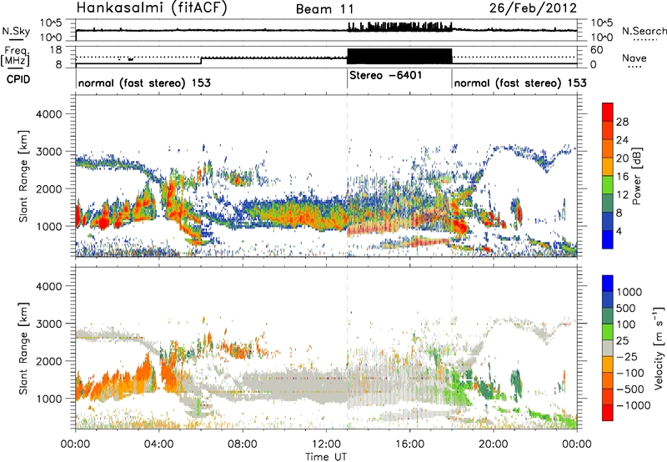Click the N.Search legend label
The image size is (667, 462).
coord(644,31)
